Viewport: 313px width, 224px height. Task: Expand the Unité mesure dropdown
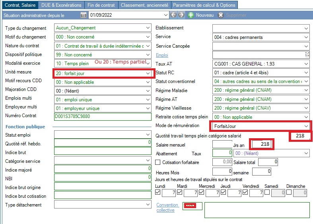pyautogui.click(x=148, y=73)
